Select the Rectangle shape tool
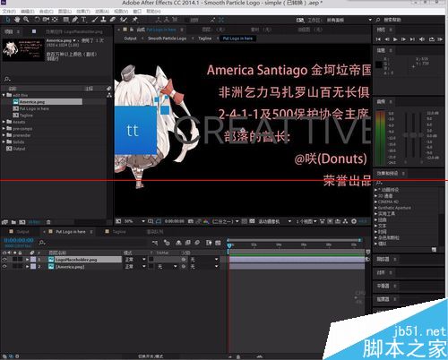Viewport: 448px width, 360px height. [x=66, y=20]
